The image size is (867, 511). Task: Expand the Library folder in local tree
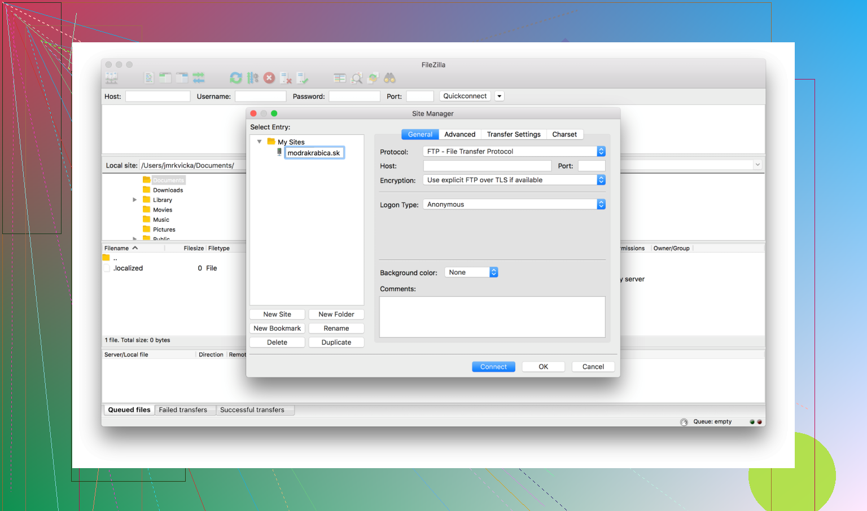[x=135, y=200]
